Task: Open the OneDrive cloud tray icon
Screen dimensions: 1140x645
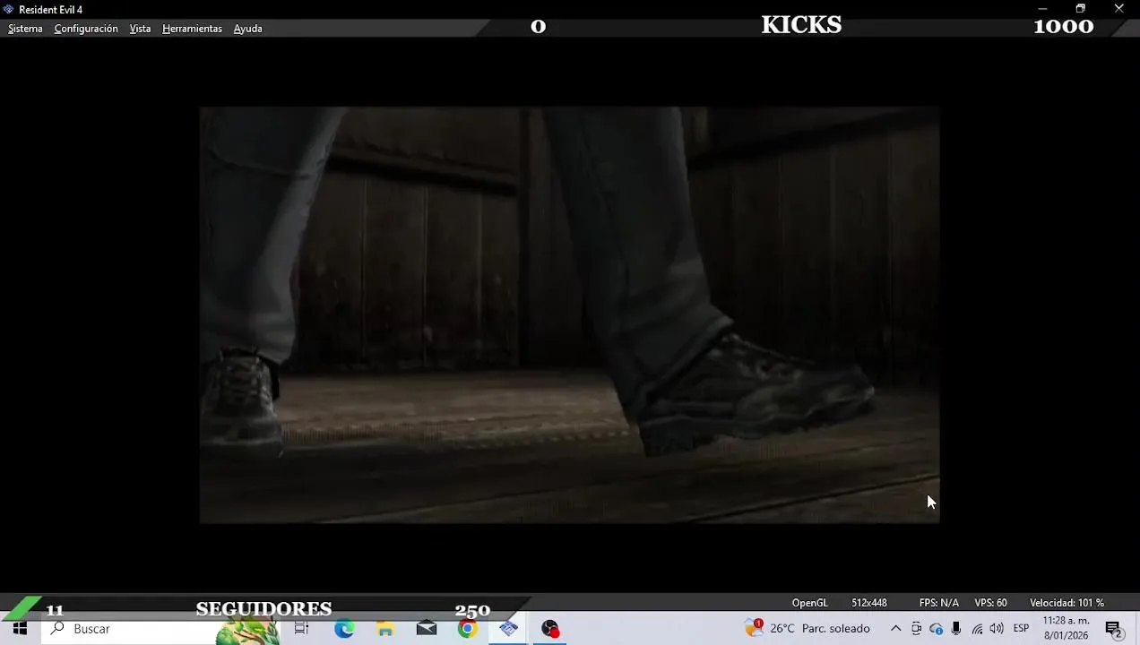Action: [937, 629]
